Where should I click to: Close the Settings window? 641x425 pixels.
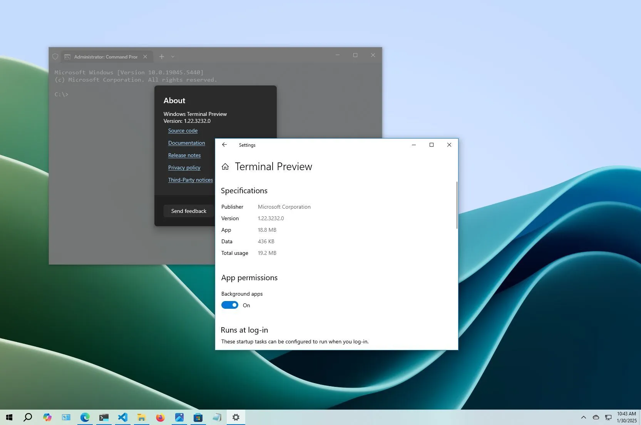[449, 145]
